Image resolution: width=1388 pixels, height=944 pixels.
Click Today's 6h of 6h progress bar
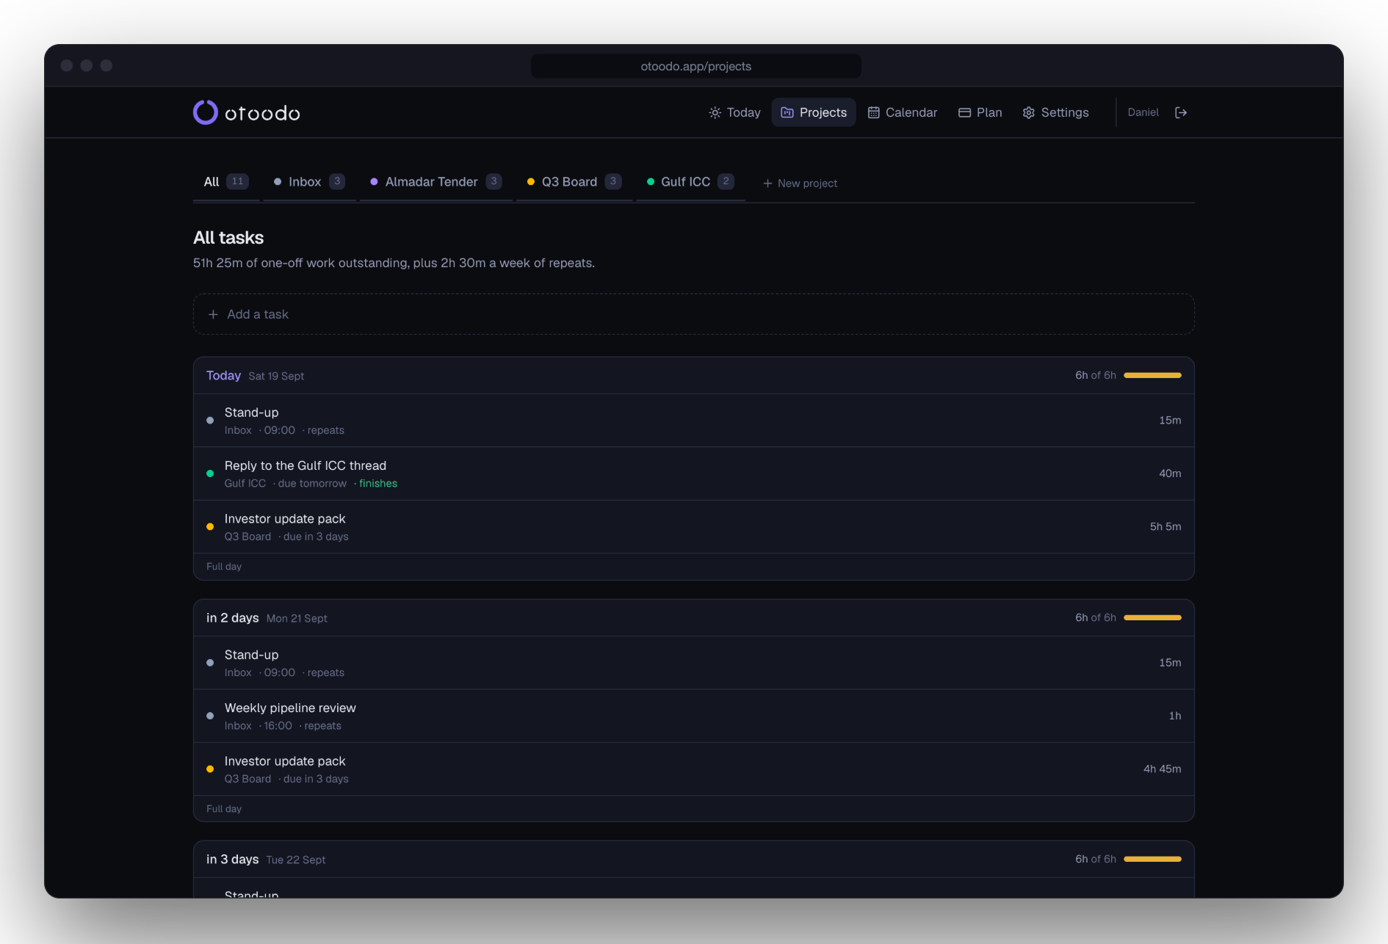pos(1152,376)
